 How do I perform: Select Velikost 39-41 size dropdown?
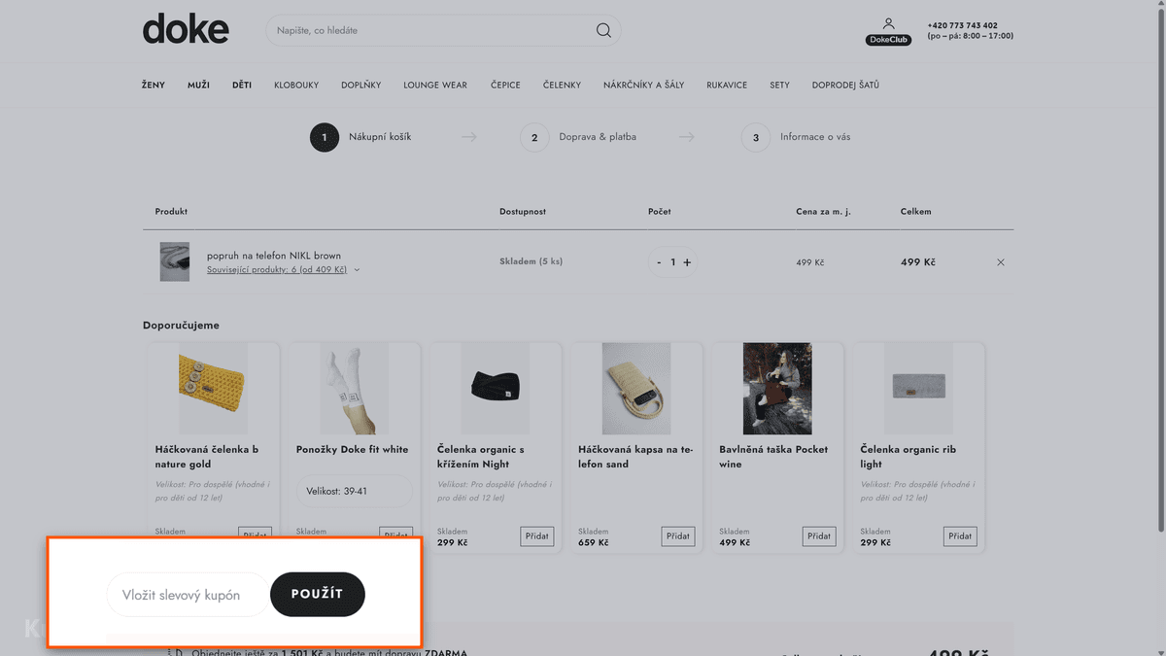click(355, 491)
